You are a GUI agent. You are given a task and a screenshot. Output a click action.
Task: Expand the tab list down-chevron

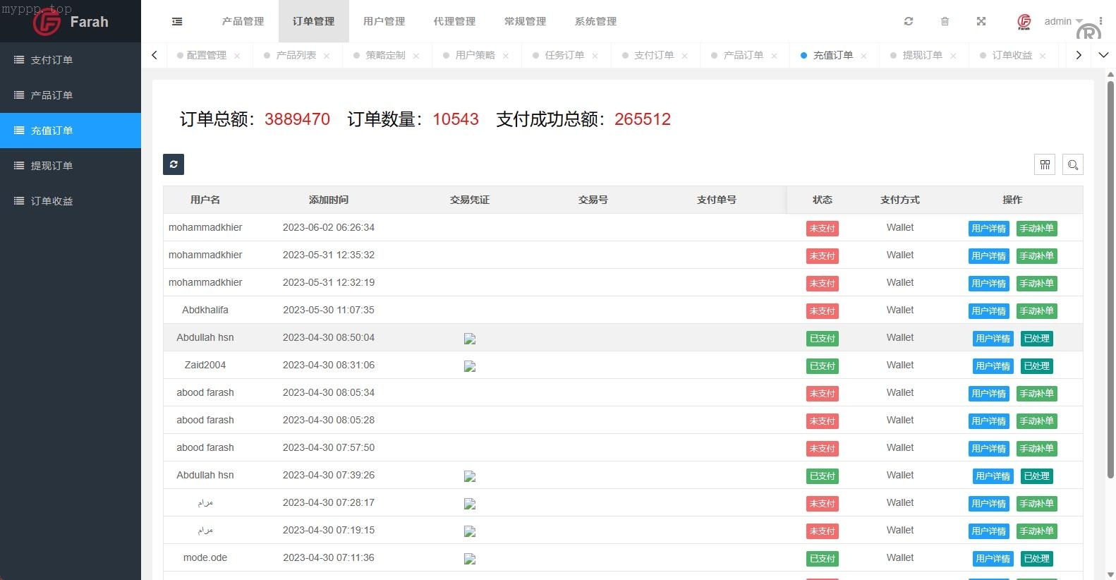pyautogui.click(x=1103, y=55)
